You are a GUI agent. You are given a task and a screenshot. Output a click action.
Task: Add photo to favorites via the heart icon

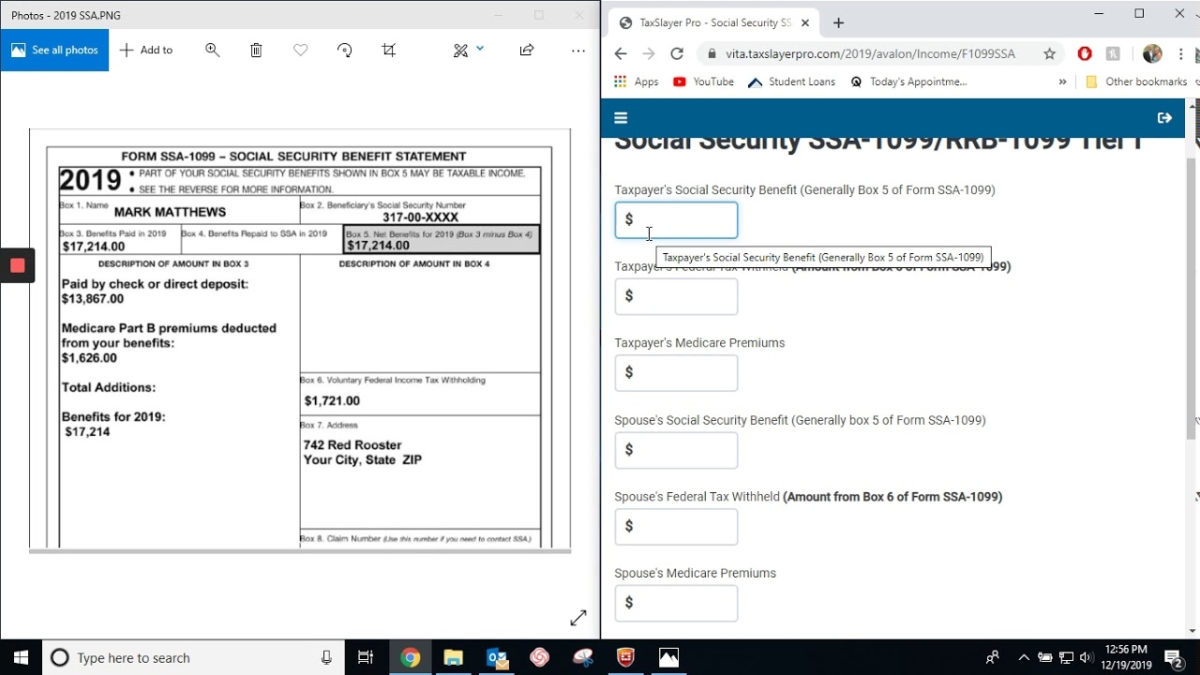click(x=300, y=50)
